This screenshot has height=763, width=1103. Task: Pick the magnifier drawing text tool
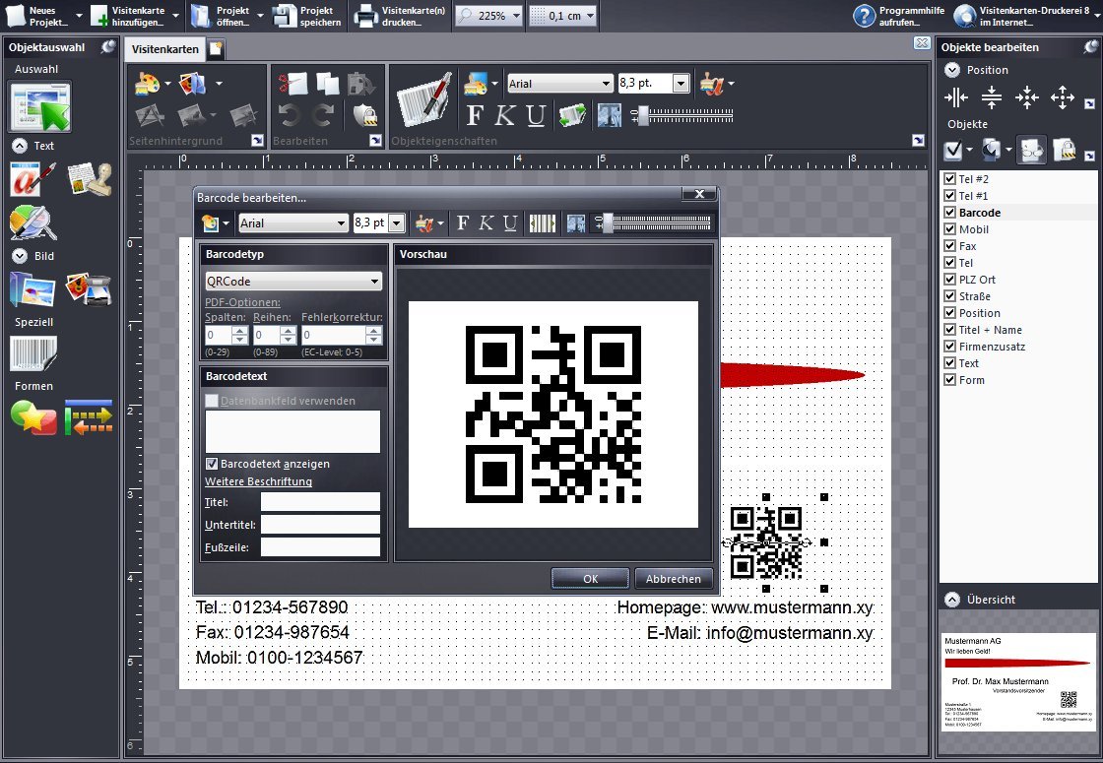point(32,223)
